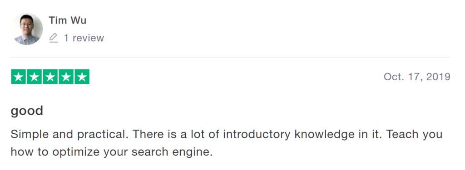Select the fifth green star
The width and height of the screenshot is (465, 170).
point(82,77)
